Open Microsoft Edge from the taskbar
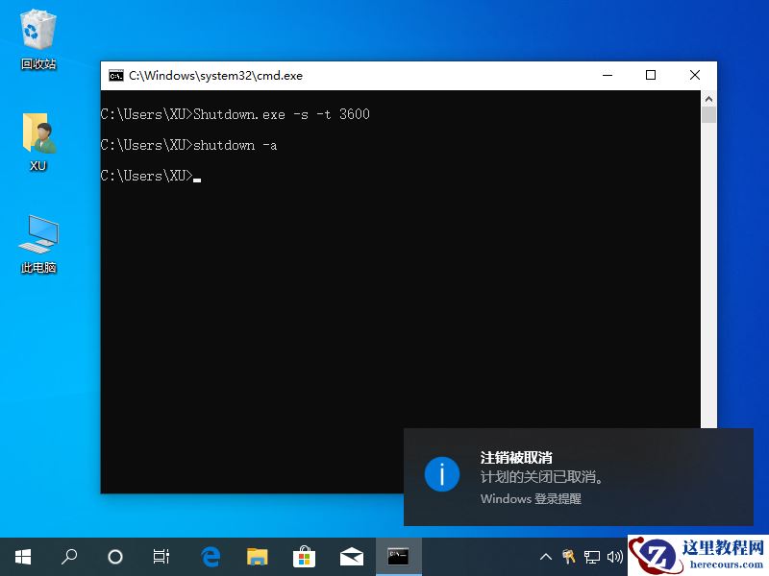The height and width of the screenshot is (576, 769). point(211,557)
